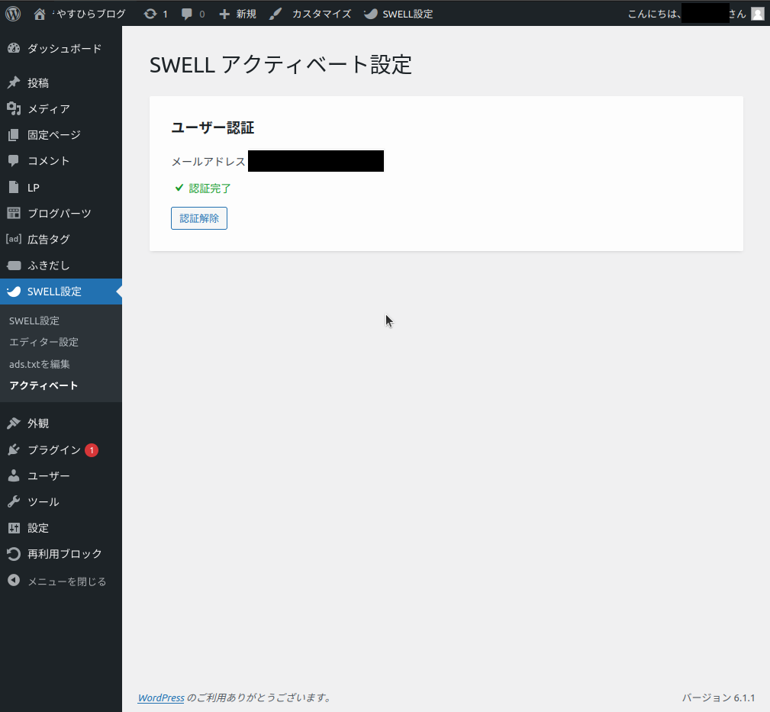This screenshot has height=712, width=770.
Task: Click the ふきだし balloon icon
Action: (14, 265)
